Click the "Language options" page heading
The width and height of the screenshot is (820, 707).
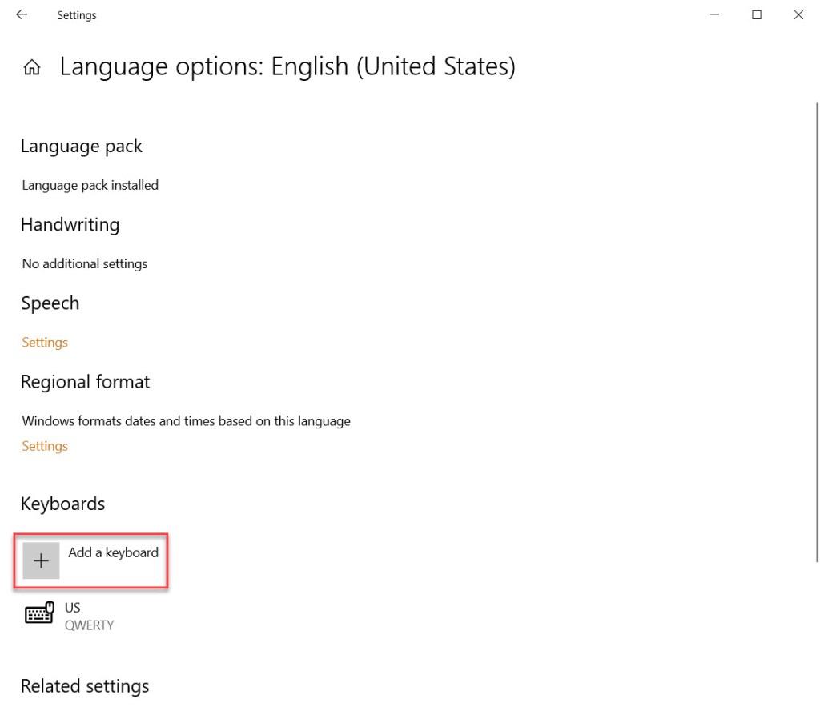287,66
